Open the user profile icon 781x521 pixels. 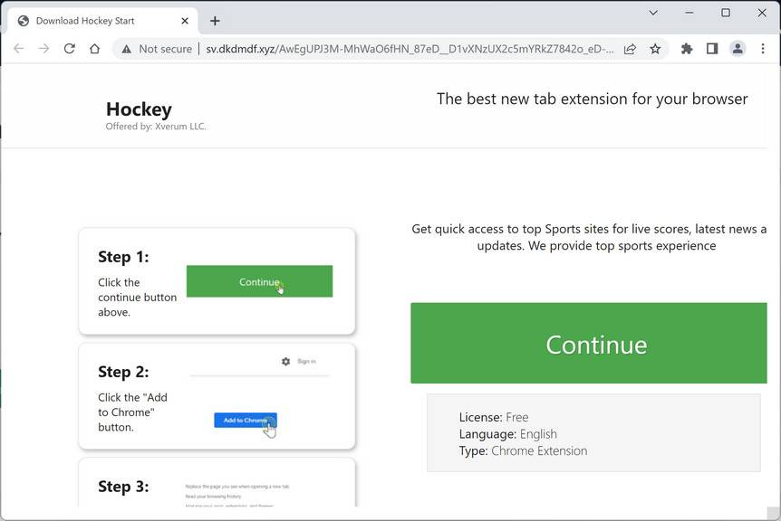point(738,49)
